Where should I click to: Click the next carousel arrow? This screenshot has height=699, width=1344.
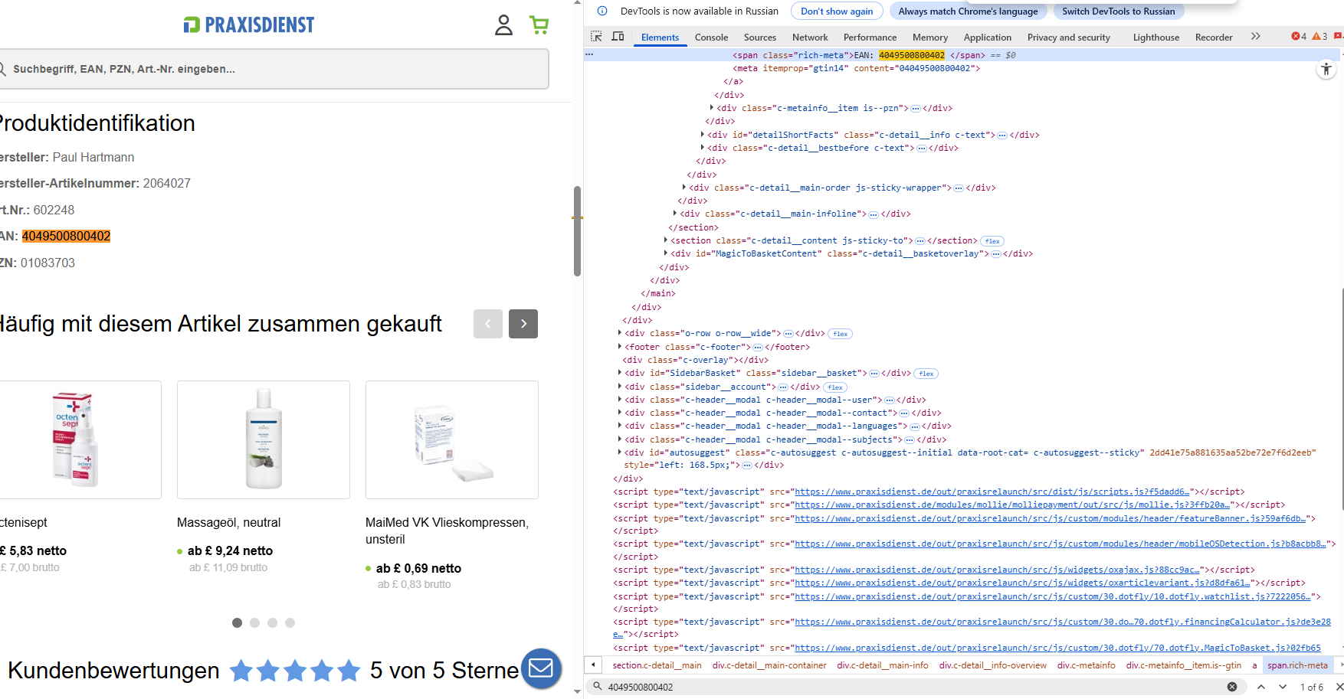tap(523, 324)
